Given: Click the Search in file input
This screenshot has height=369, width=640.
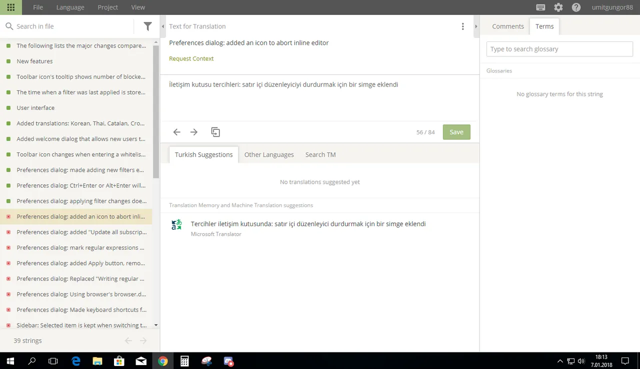Looking at the screenshot, I should (x=72, y=26).
